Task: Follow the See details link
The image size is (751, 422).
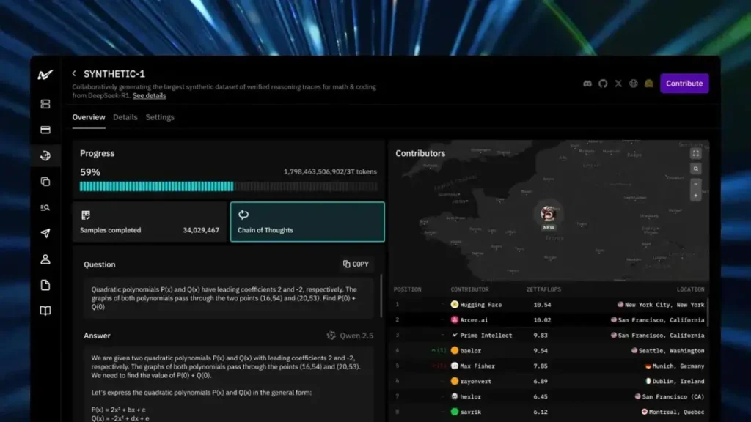Action: (149, 96)
